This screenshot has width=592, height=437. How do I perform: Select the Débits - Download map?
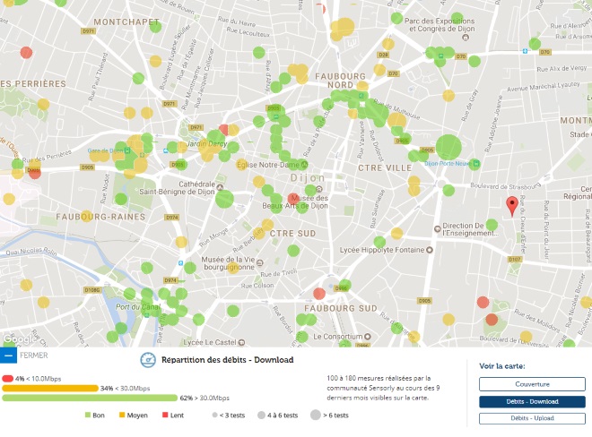pos(532,401)
